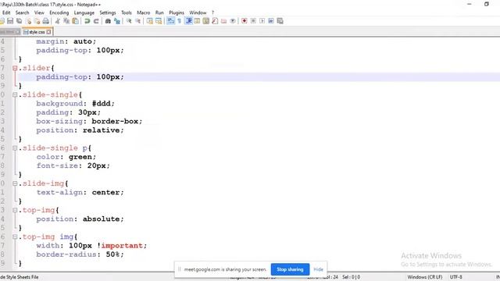Open the Folder as Workspace icon
The width and height of the screenshot is (500, 281).
click(x=224, y=21)
